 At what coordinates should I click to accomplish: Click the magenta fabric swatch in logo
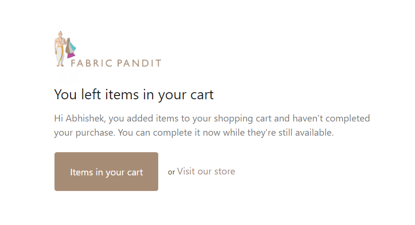coord(71,55)
